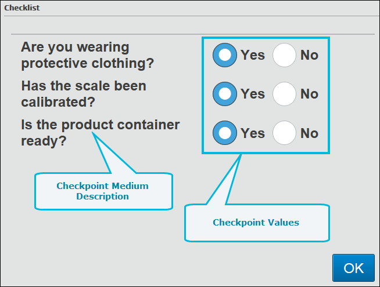380x287 pixels.
Task: Click the 'Is the product container ready?' question
Action: tap(100, 132)
